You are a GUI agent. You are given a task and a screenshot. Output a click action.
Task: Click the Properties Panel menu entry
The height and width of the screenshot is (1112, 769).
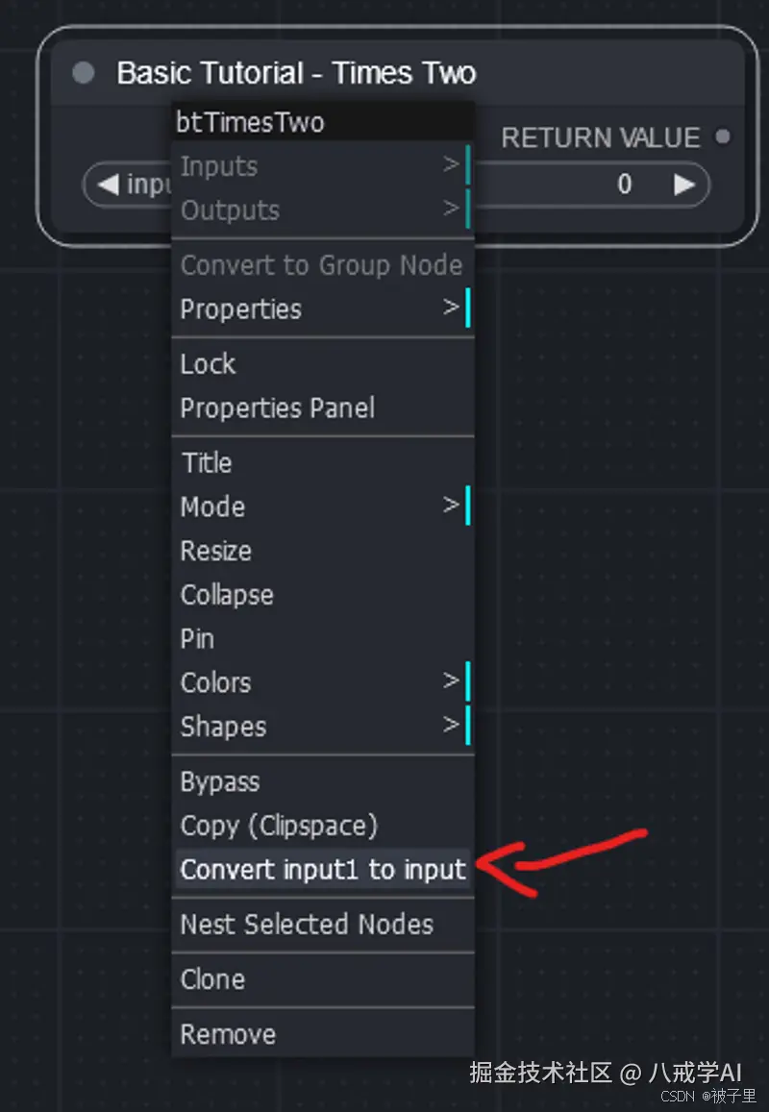278,408
